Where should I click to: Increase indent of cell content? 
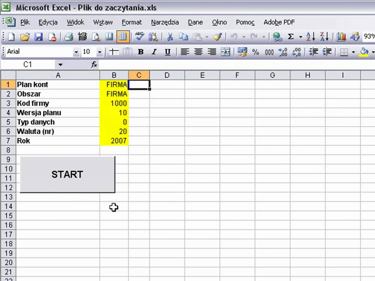[327, 52]
